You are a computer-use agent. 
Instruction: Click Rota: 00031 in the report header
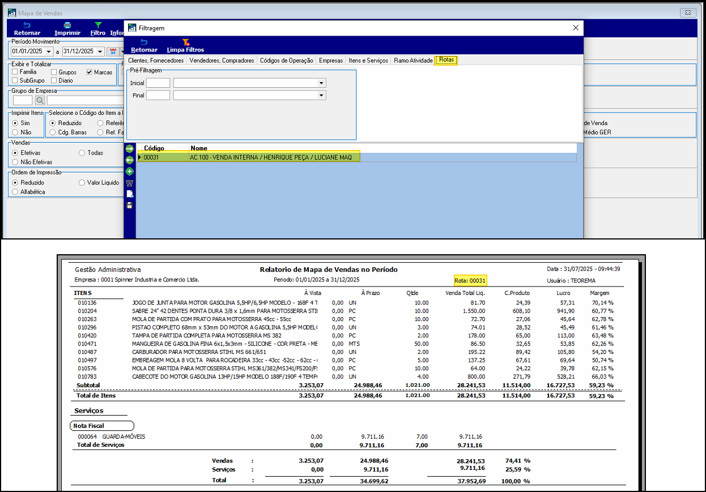pos(470,280)
